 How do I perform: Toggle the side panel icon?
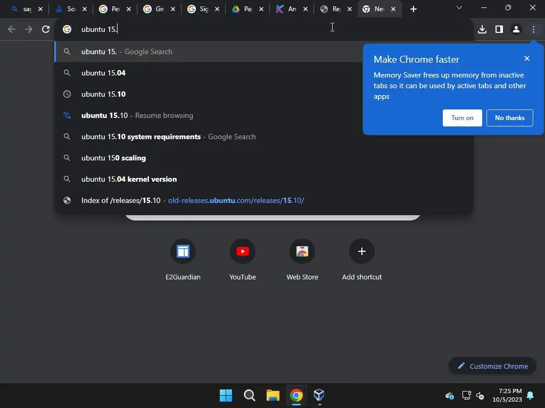point(499,30)
